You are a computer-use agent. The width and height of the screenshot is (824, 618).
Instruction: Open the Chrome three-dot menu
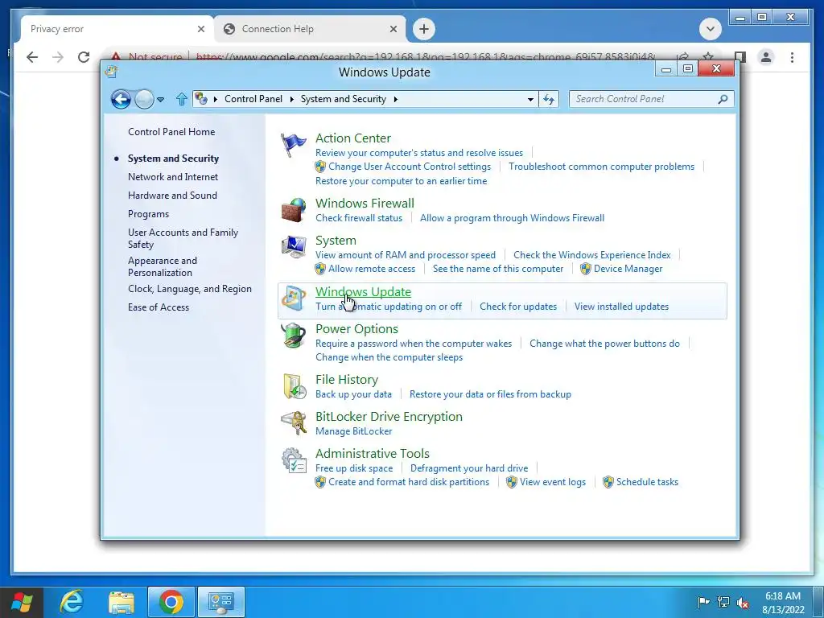tap(792, 57)
